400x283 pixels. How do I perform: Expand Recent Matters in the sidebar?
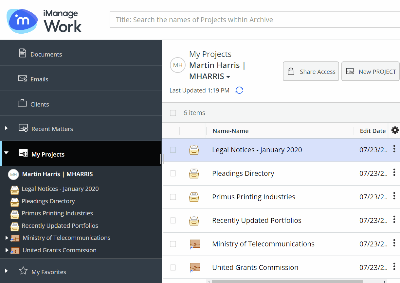coord(6,128)
